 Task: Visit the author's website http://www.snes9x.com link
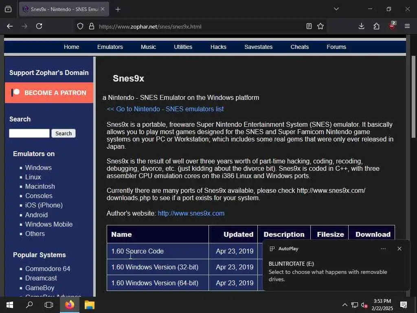[191, 214]
